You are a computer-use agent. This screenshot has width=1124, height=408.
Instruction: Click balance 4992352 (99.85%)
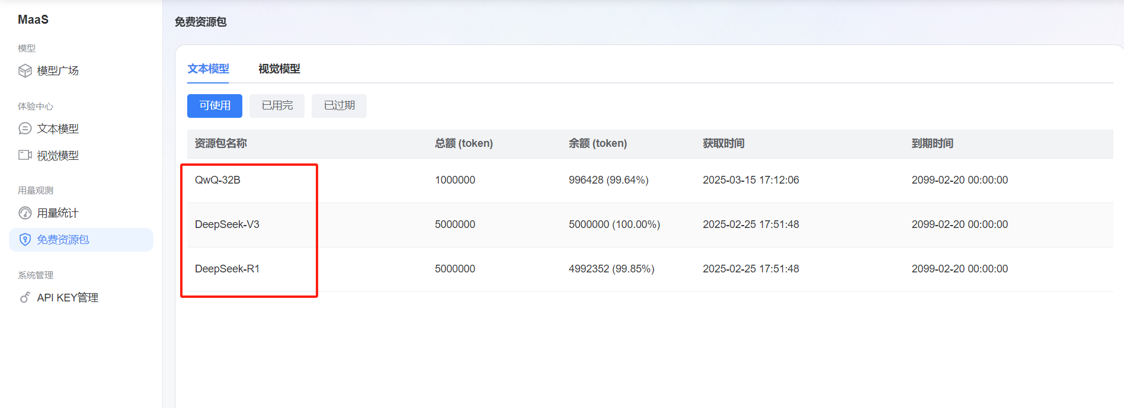coord(611,269)
